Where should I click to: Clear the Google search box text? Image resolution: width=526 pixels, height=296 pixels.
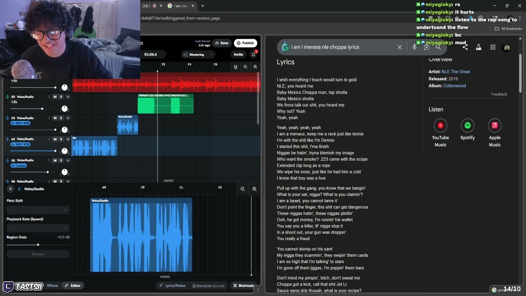pos(399,47)
